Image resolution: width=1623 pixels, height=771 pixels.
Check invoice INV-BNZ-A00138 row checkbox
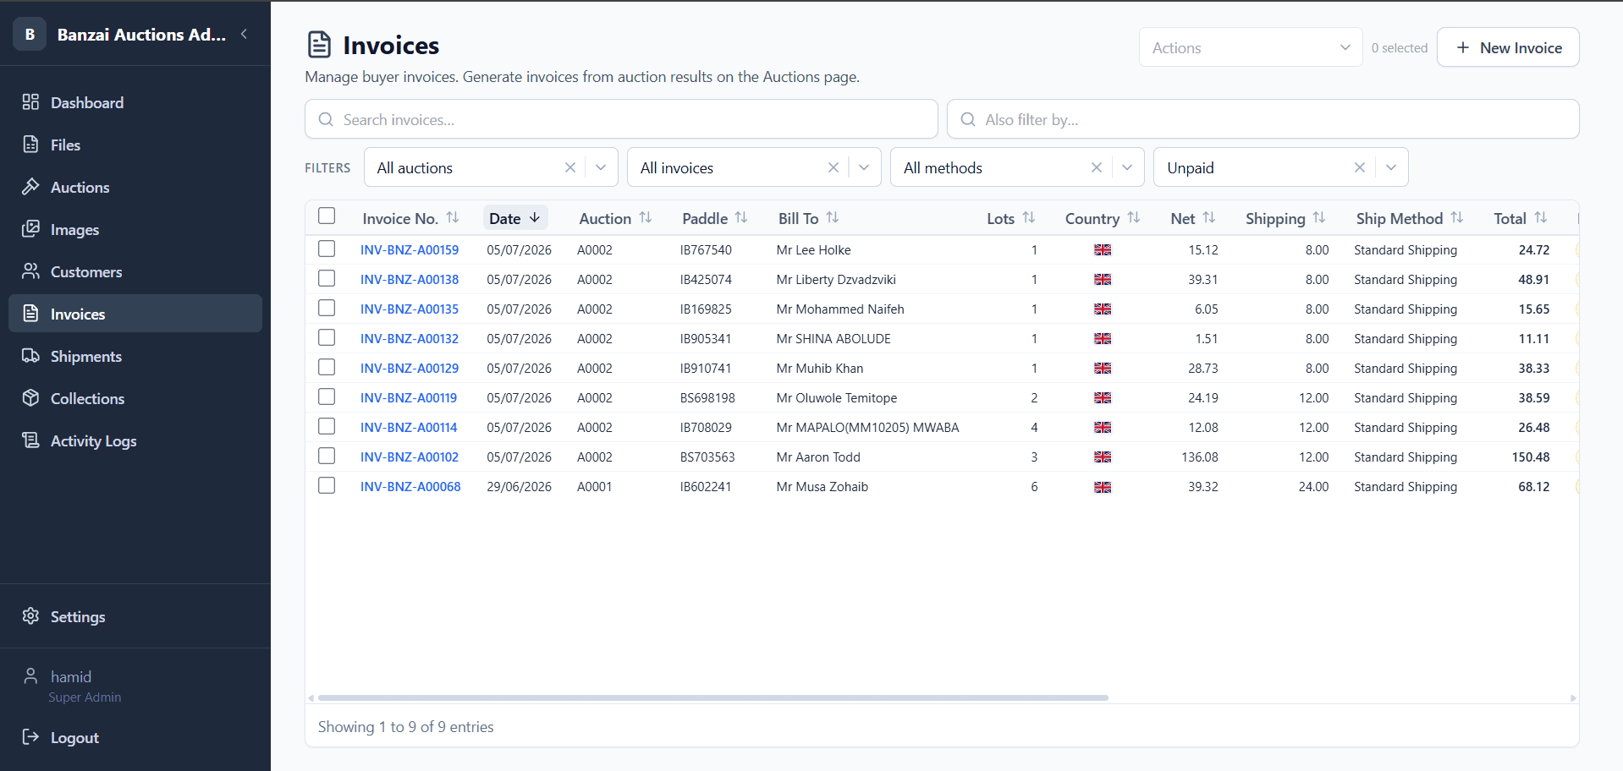[x=327, y=278]
